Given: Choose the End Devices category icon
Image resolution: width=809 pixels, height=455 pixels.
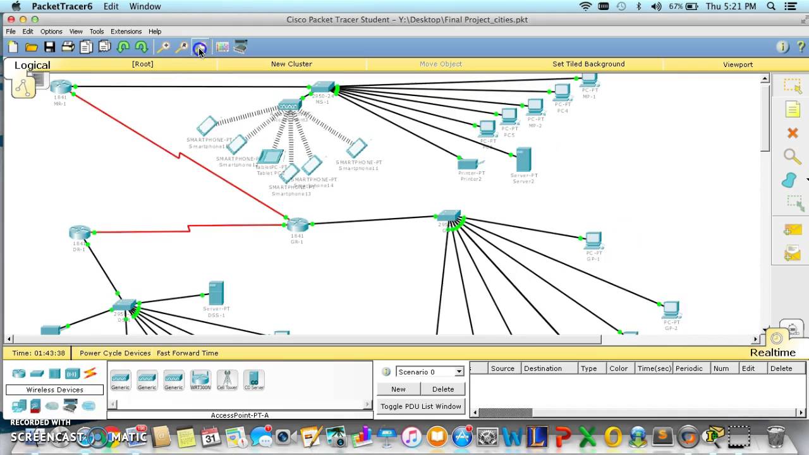Looking at the screenshot, I should coord(19,406).
